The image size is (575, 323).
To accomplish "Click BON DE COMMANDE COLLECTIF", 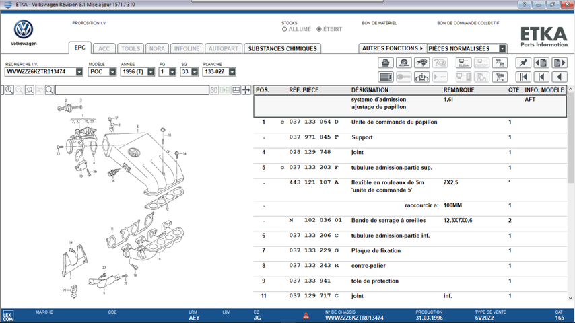I will (x=468, y=23).
